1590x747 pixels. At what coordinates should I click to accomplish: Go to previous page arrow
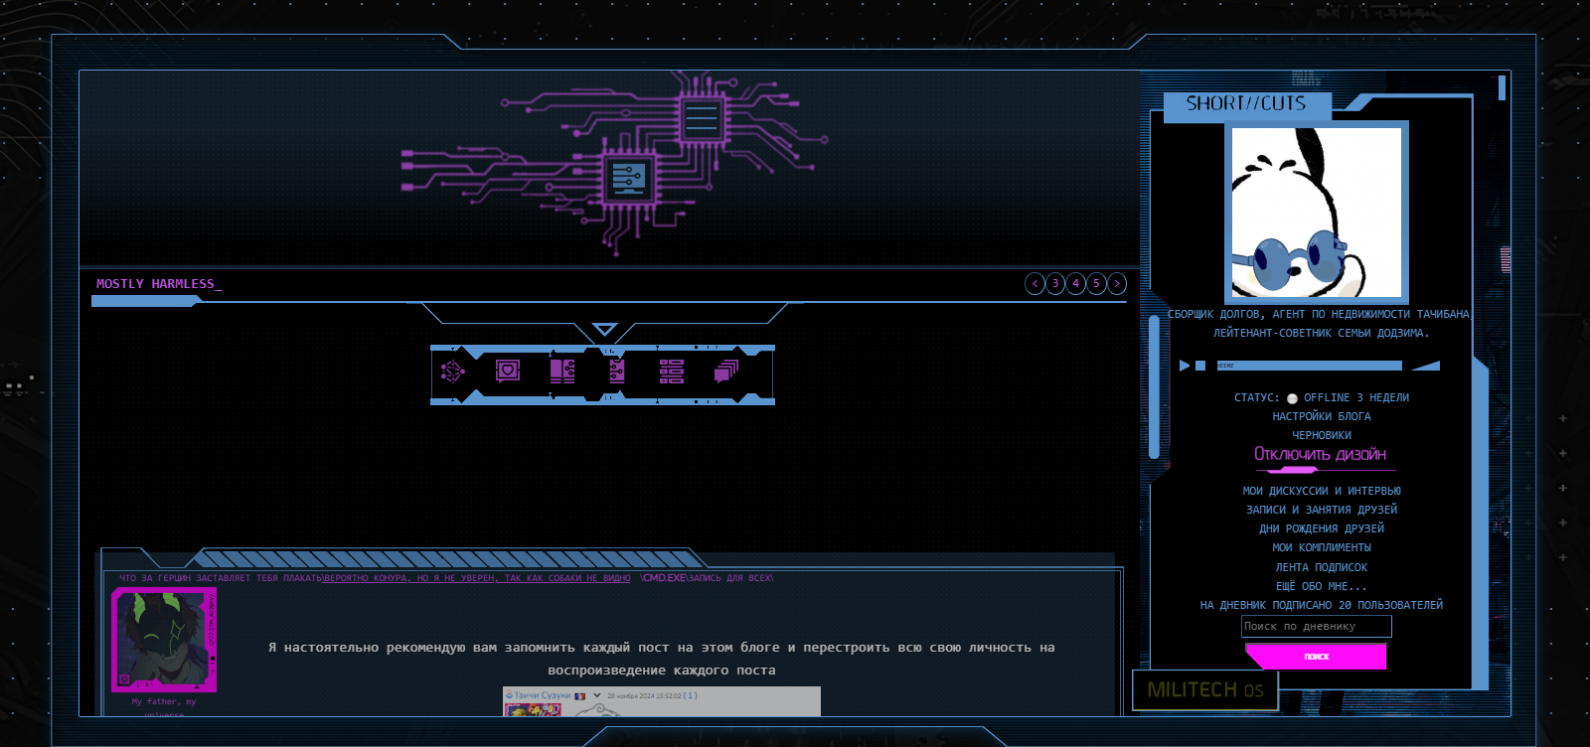pos(1034,284)
